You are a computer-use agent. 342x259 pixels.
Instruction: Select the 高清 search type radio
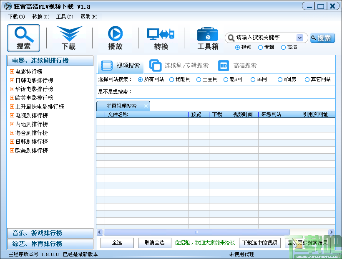pyautogui.click(x=283, y=47)
